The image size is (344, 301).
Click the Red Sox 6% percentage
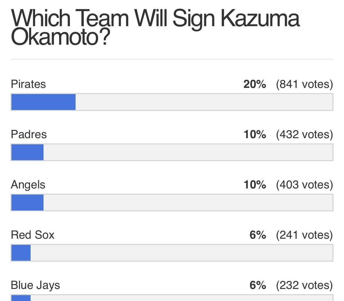coord(258,235)
